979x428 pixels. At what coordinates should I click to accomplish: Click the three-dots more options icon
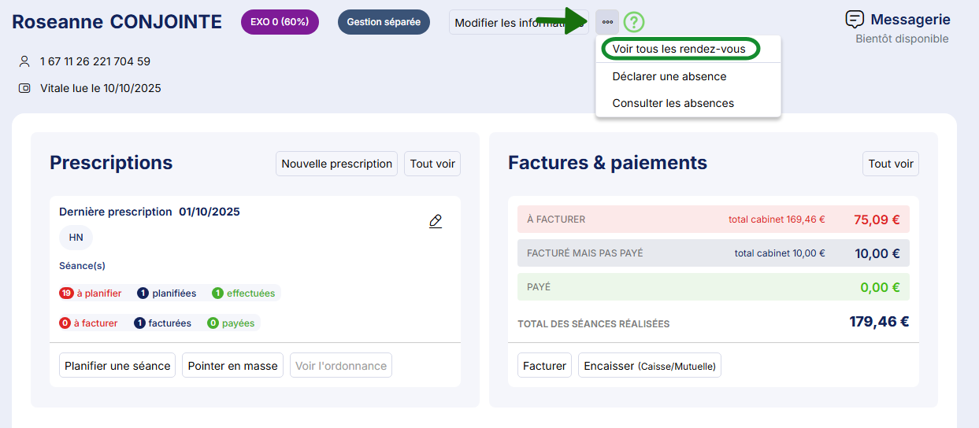coord(607,22)
